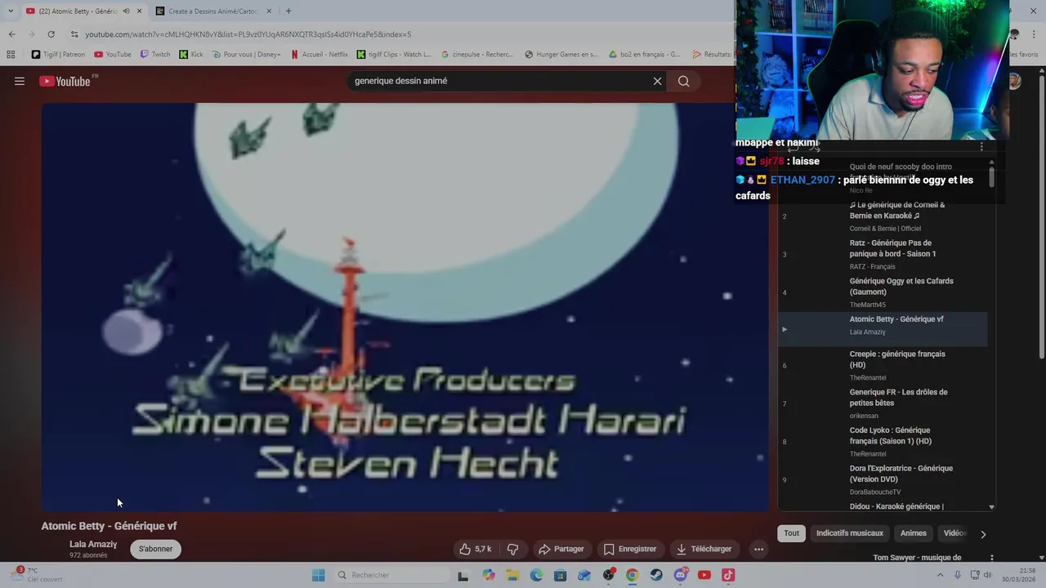Open the more actions three-dot button below the video
This screenshot has height=588, width=1046.
pyautogui.click(x=758, y=549)
